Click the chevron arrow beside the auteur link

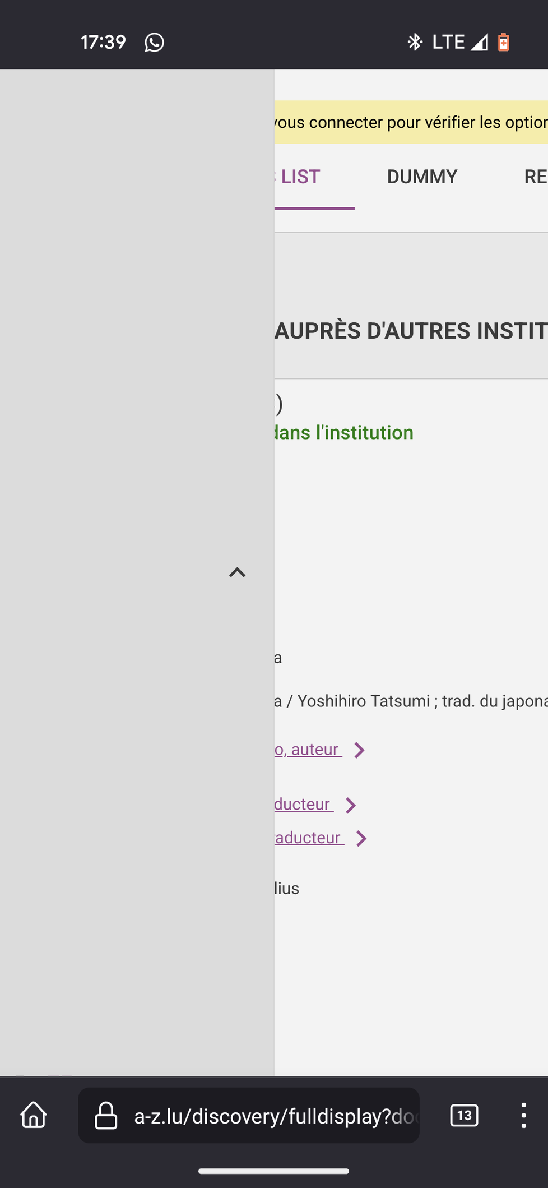[360, 750]
